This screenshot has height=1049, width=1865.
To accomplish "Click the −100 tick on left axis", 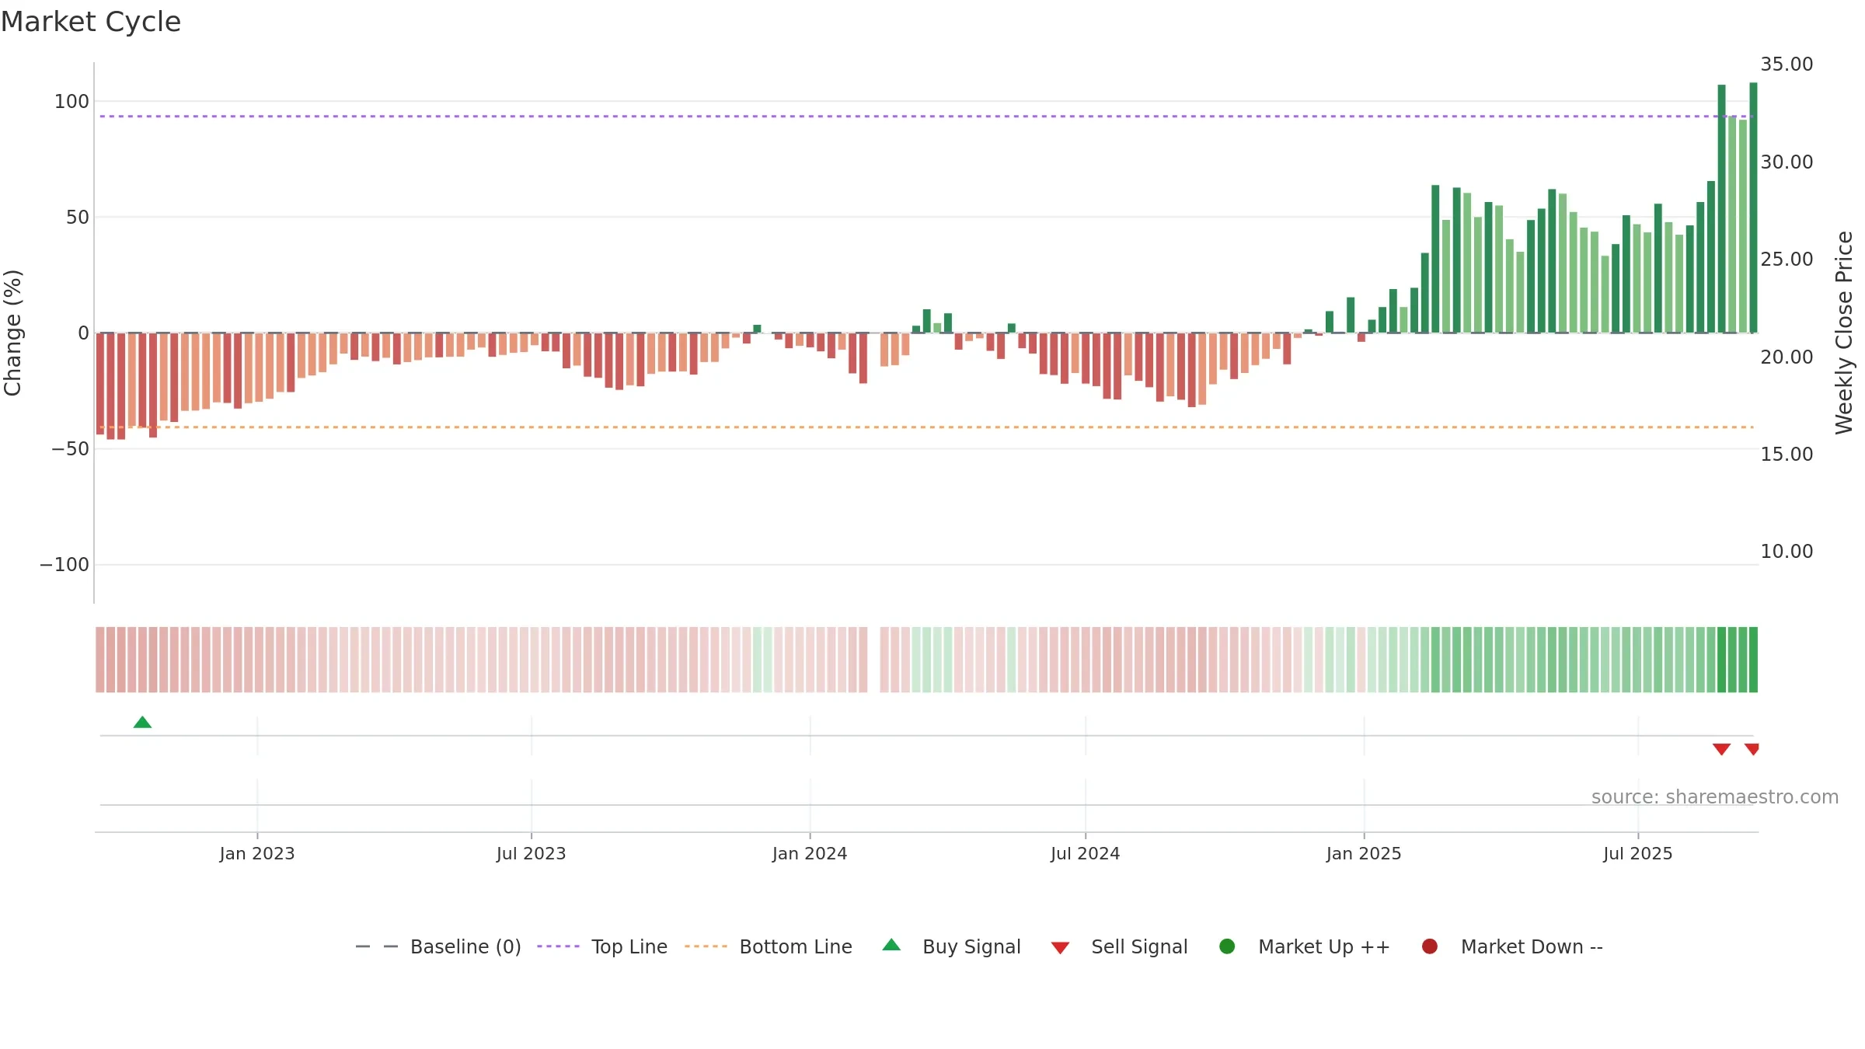I will coord(64,565).
